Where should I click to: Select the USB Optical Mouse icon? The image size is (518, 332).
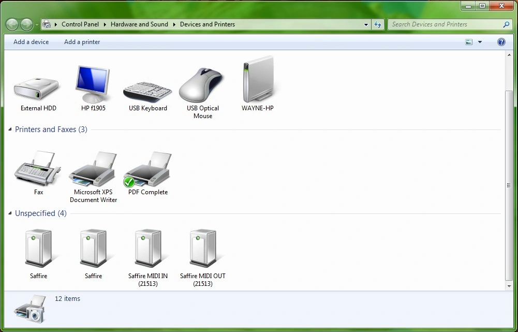coord(201,85)
